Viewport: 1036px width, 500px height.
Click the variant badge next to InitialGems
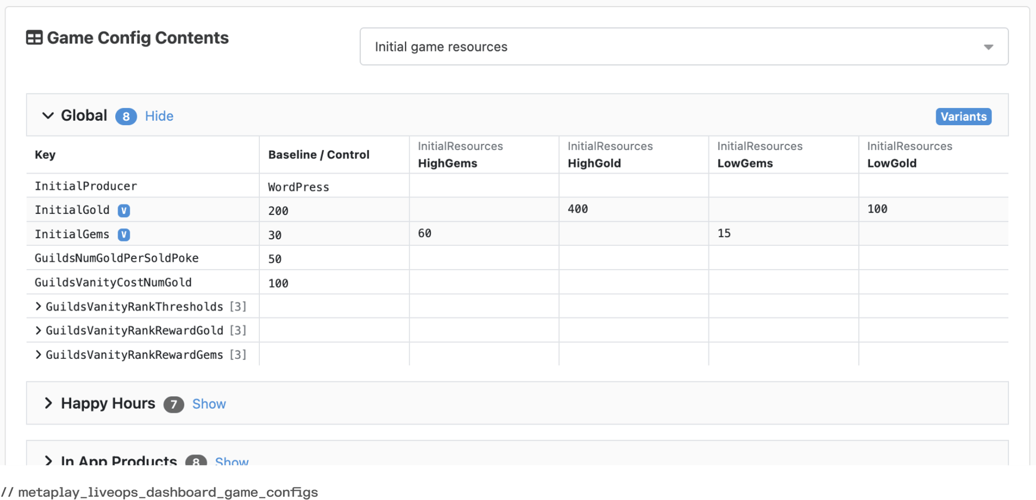pos(124,234)
